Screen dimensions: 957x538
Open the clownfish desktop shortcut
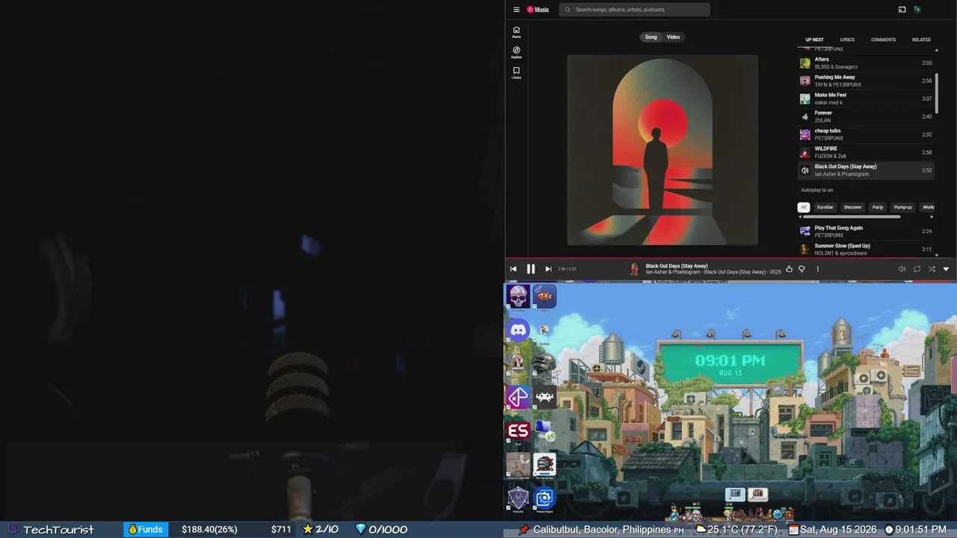(x=545, y=297)
